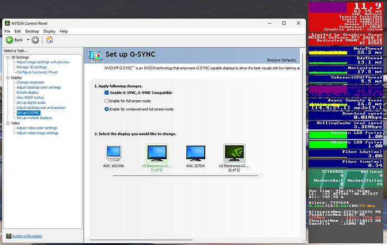
Task: Open Adjust video image settings
Action: tap(38, 133)
